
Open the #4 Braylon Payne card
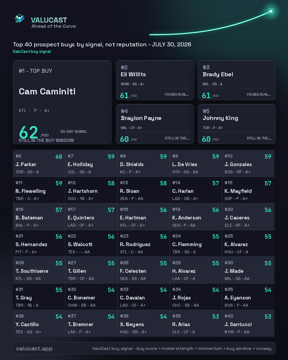pos(155,124)
